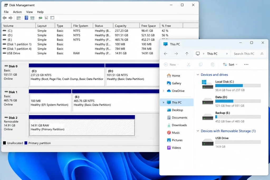The width and height of the screenshot is (270, 180).
Task: Select (Disk 1 partition 1) row
Action: [x=81, y=44]
